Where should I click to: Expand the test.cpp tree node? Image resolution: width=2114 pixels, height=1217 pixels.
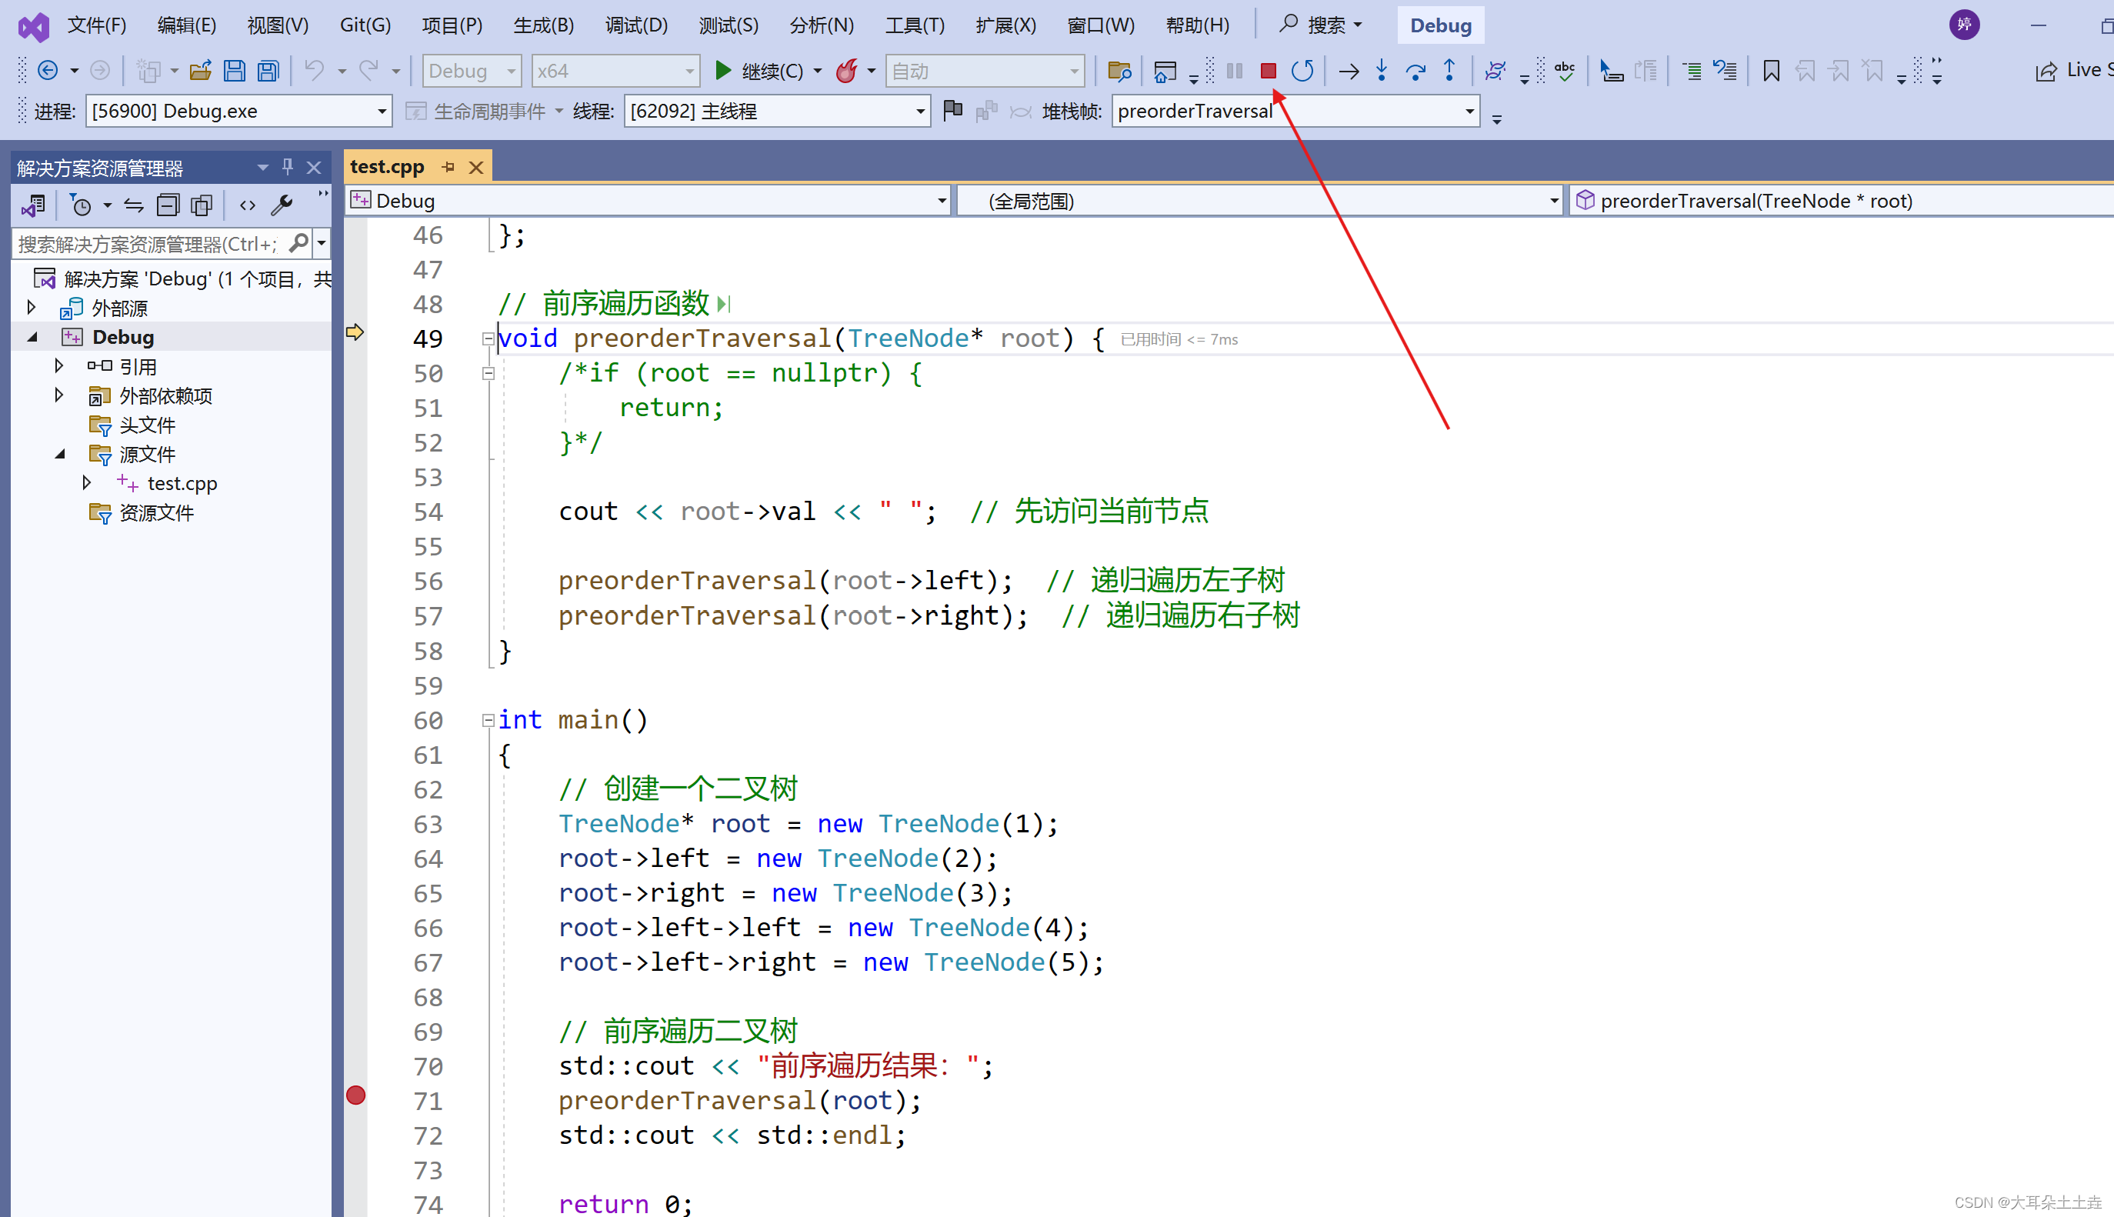87,482
